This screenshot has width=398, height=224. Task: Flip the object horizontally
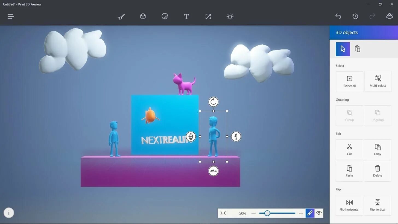[x=349, y=205]
